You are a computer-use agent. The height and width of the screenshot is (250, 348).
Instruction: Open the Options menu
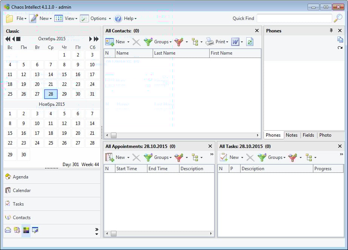(x=95, y=18)
